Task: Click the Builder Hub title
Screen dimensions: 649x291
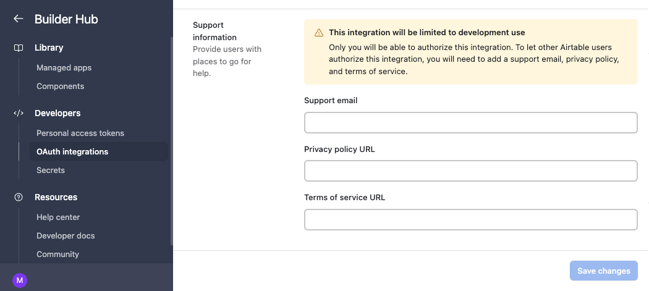Action: 66,19
